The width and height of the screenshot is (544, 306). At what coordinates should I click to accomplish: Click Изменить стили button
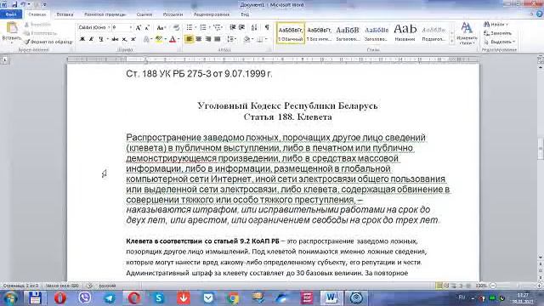point(467,34)
